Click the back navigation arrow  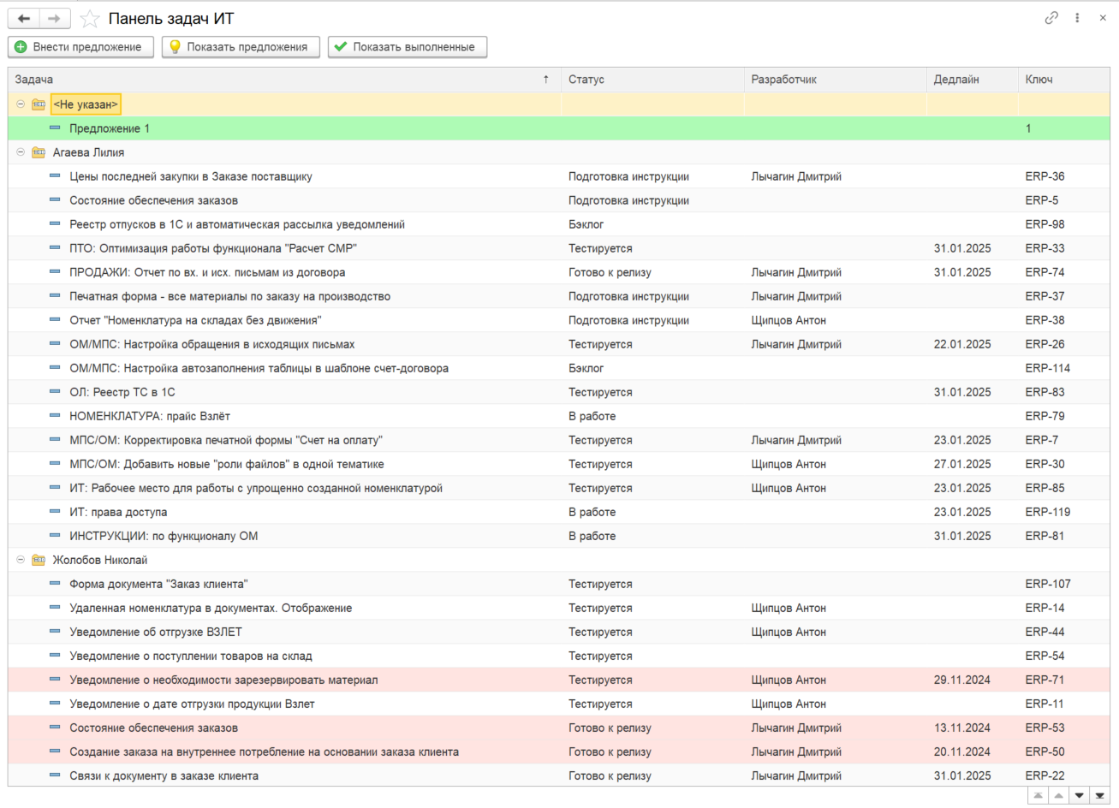pyautogui.click(x=24, y=18)
